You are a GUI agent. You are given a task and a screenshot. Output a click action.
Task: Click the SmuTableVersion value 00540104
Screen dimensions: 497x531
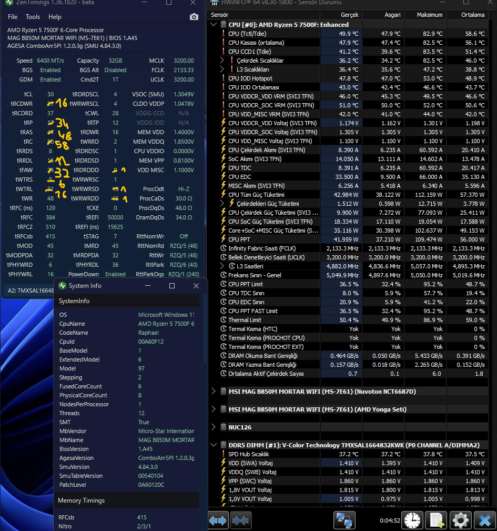[x=150, y=475]
